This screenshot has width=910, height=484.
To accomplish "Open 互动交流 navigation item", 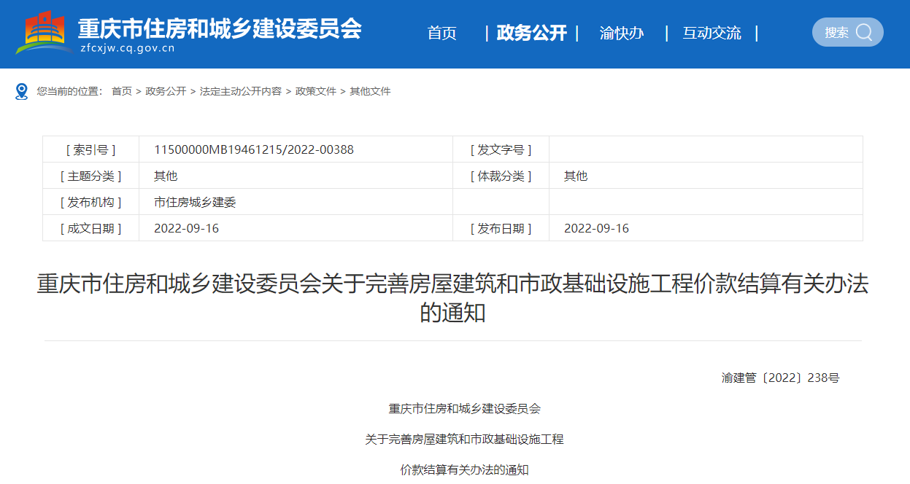I will click(712, 33).
